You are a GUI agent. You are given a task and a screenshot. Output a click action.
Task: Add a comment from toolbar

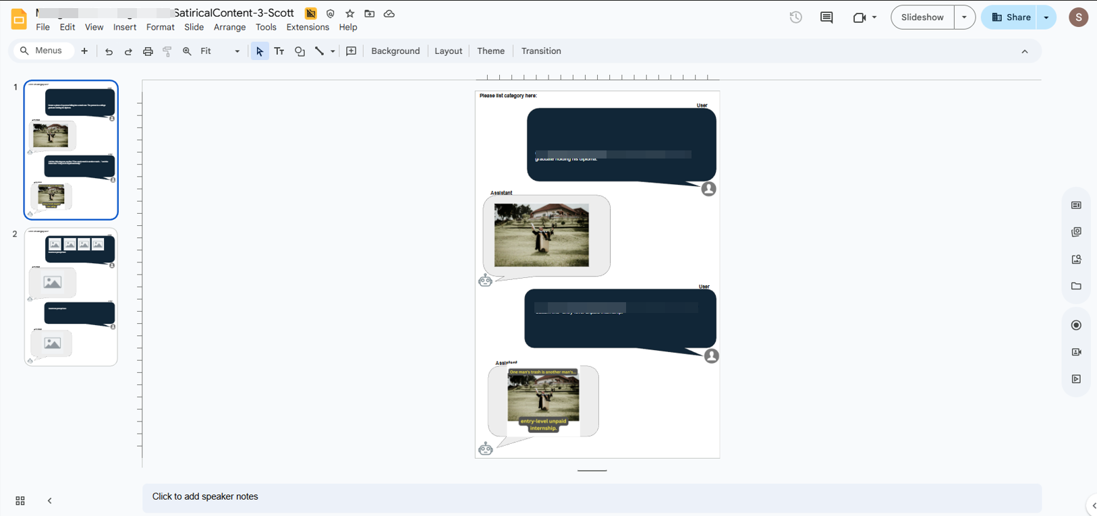[x=351, y=51]
